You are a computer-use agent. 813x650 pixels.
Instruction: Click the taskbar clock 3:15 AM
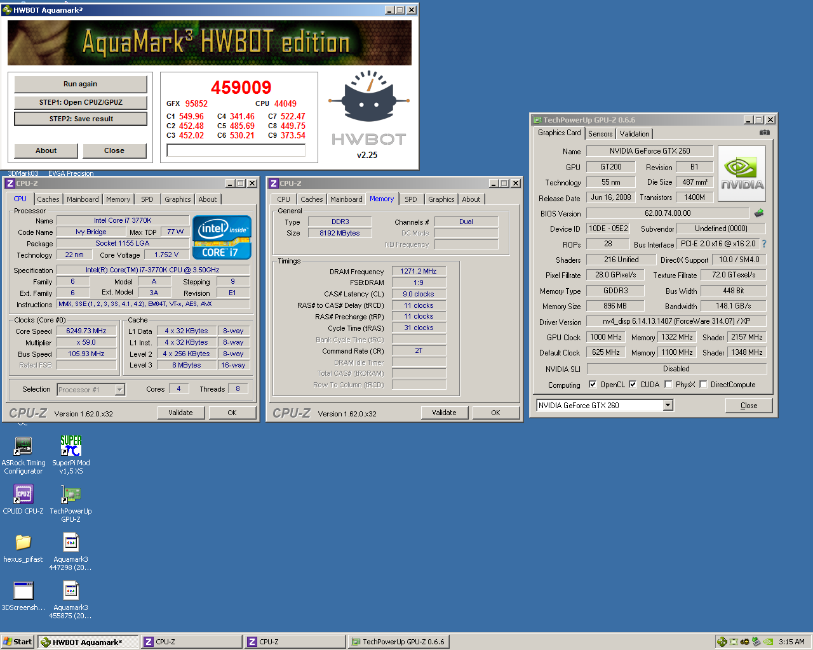click(791, 642)
